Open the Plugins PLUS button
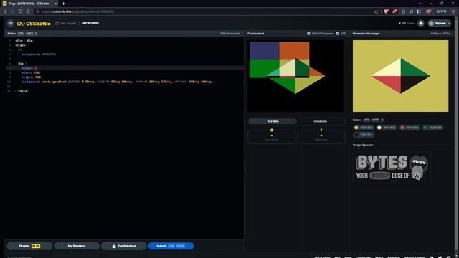Screen dimensions: 459x258 point(29,246)
